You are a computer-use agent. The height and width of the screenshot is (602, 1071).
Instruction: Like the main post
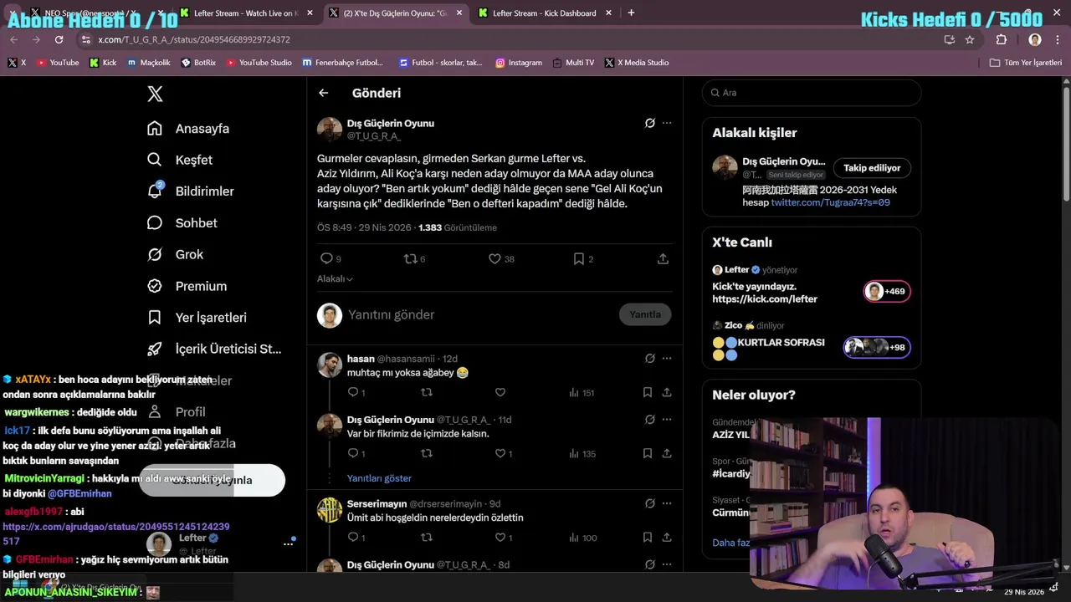pyautogui.click(x=501, y=259)
